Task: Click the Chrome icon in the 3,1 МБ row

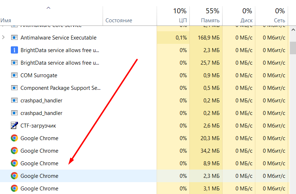Action: (14, 189)
